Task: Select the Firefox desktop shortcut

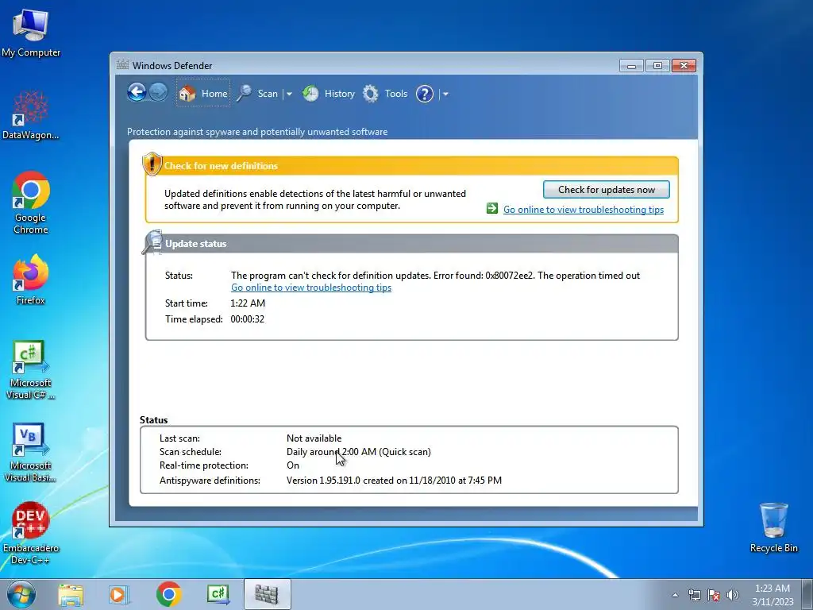Action: click(31, 280)
